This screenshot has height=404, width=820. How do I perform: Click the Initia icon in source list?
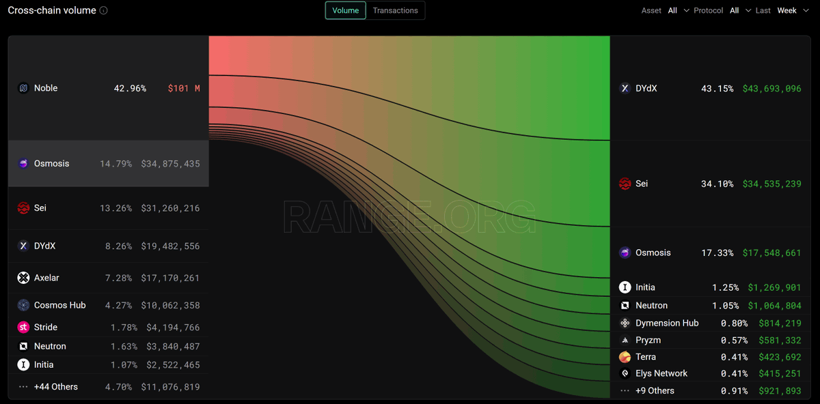pyautogui.click(x=23, y=365)
